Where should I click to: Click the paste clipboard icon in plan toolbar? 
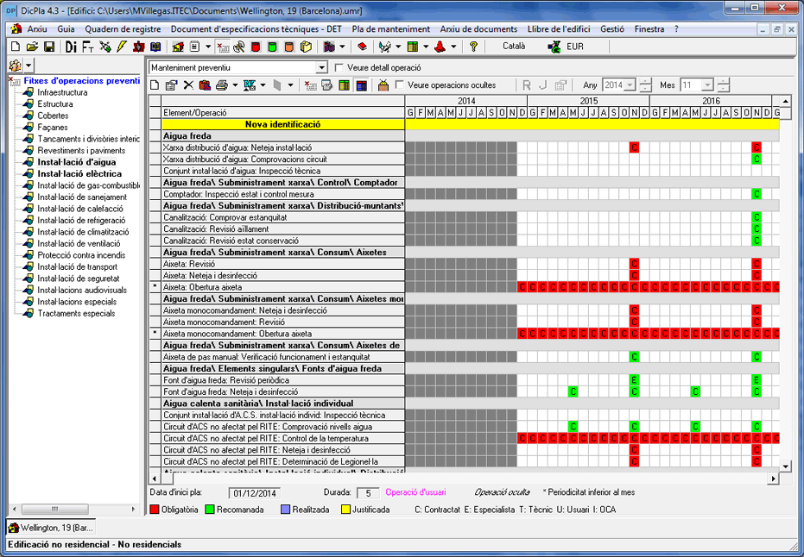click(206, 85)
